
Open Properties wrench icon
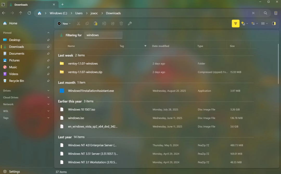coord(130,24)
